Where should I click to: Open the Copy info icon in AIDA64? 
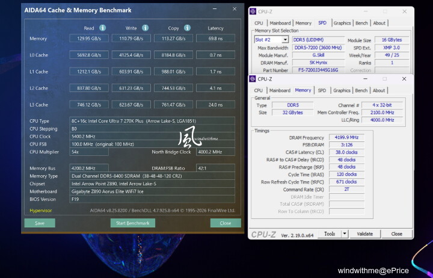click(x=187, y=28)
